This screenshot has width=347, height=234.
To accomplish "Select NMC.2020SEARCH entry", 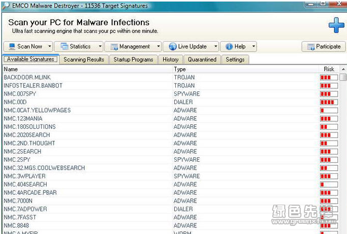I will tap(171, 135).
